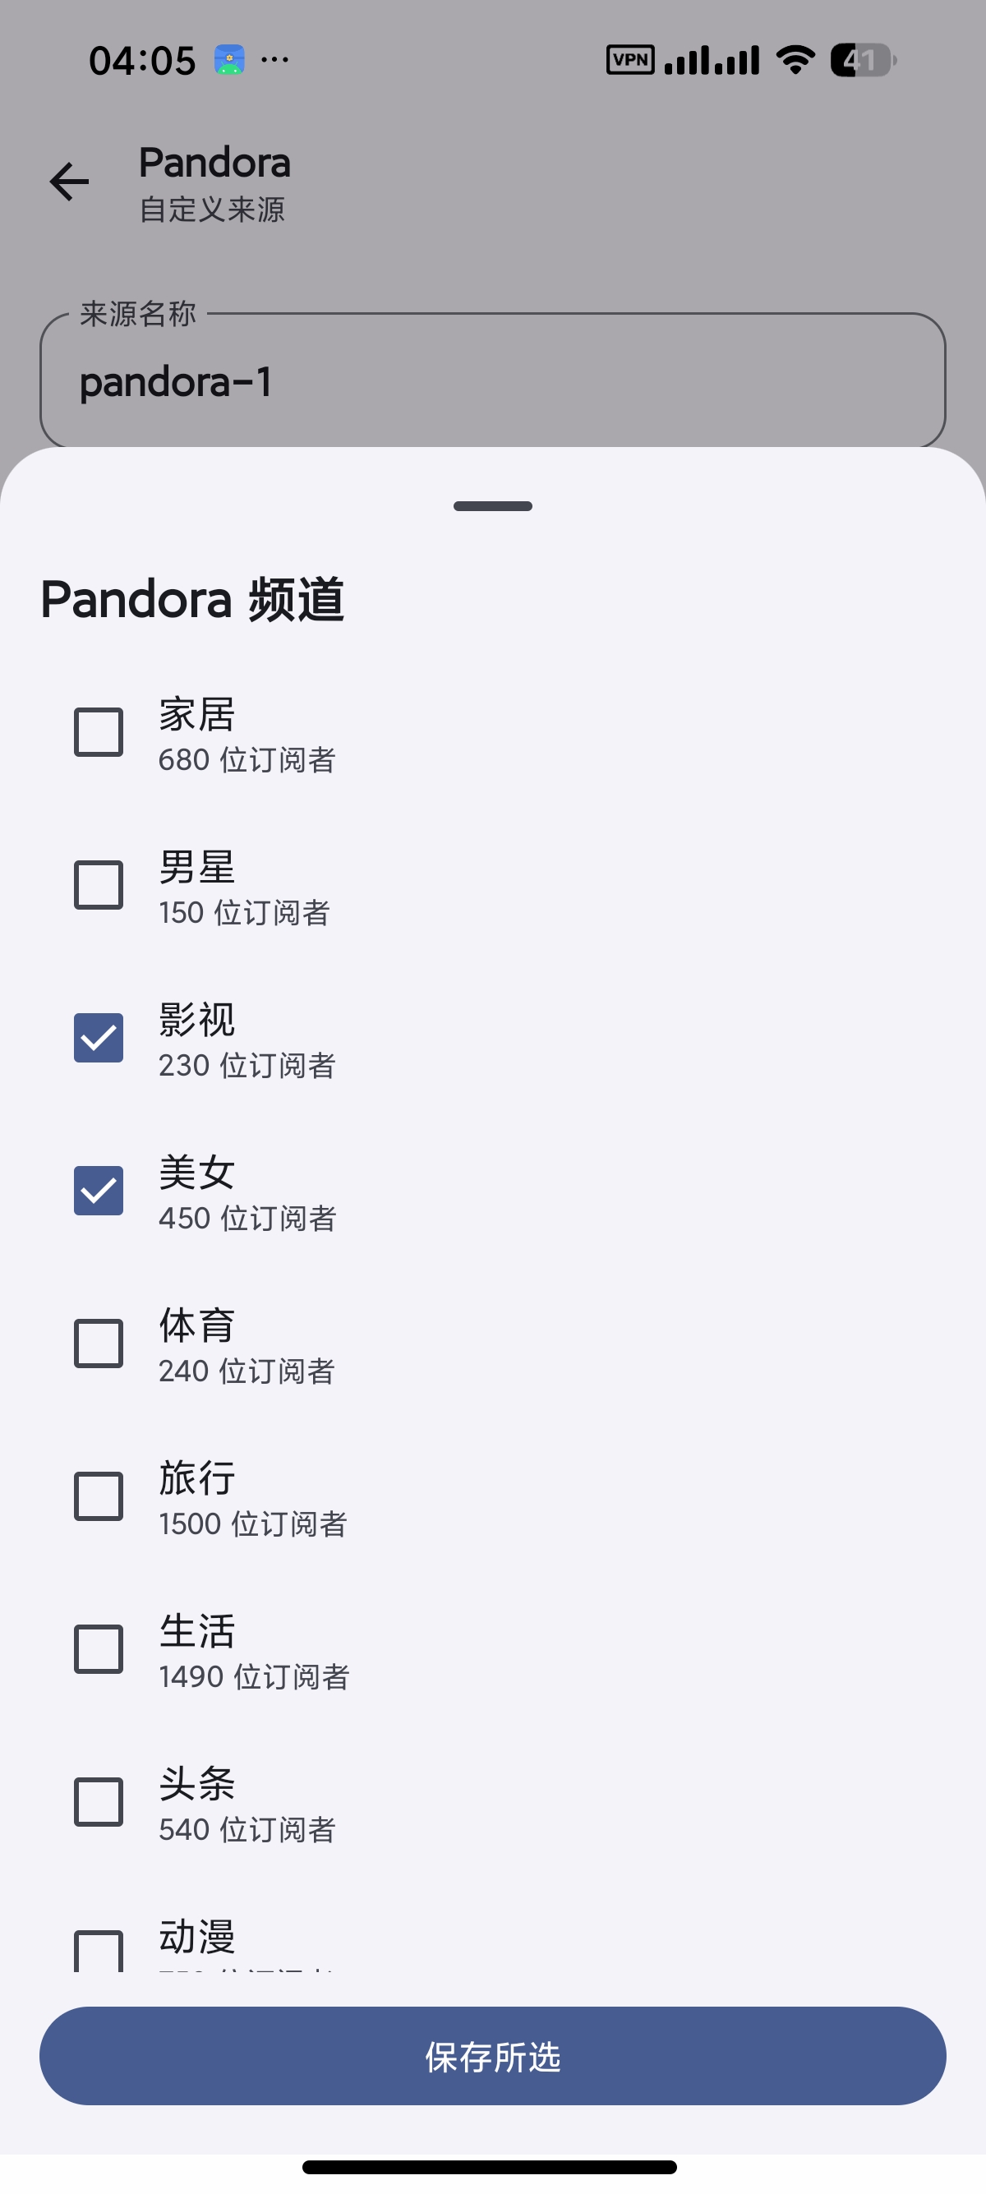Image resolution: width=986 pixels, height=2194 pixels.
Task: Uncheck the 美女 channel checkbox
Action: [99, 1190]
